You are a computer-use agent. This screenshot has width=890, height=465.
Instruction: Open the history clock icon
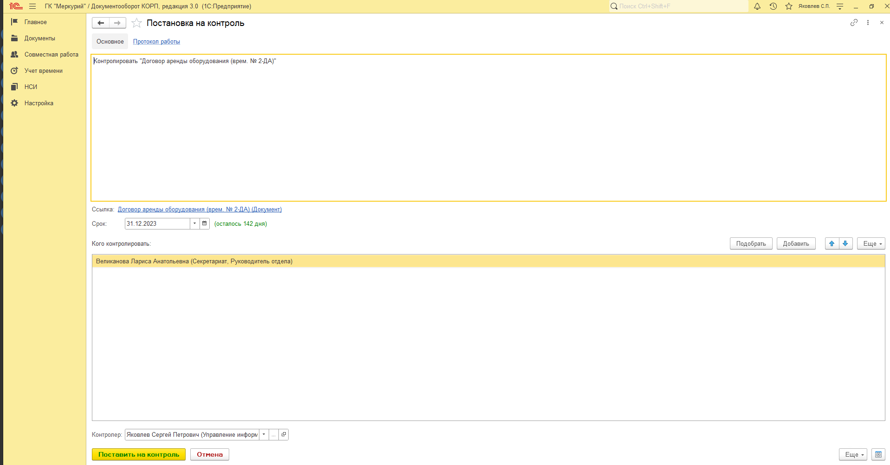[773, 6]
